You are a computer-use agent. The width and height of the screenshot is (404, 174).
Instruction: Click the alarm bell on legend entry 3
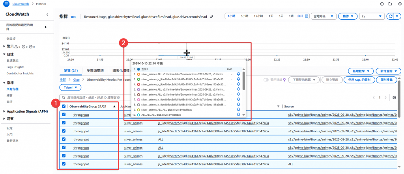238,79
